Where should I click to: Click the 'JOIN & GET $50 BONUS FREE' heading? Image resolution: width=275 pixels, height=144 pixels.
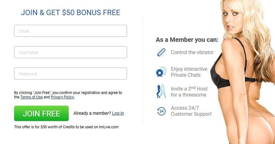(70, 12)
